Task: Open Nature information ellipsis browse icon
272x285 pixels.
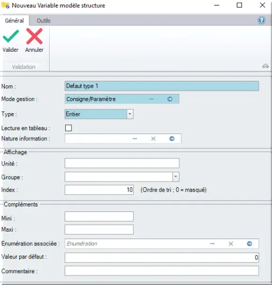Action: pos(135,139)
